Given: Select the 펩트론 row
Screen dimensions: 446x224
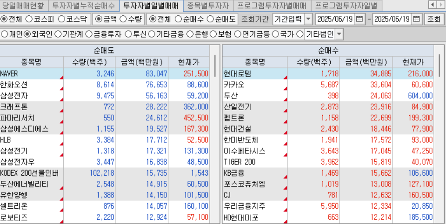Looking at the screenshot, I should click(328, 118).
